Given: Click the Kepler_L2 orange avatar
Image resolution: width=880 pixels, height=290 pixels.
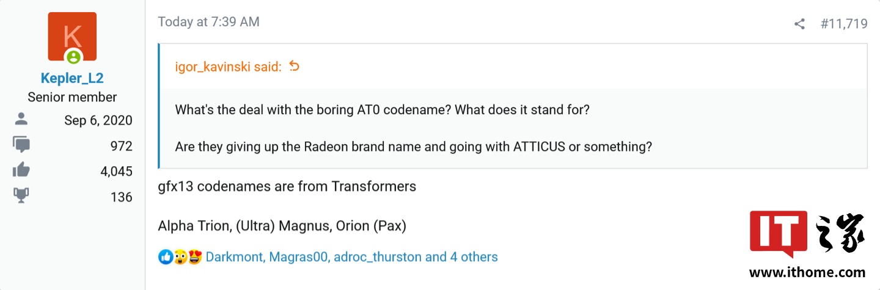Looking at the screenshot, I should (72, 36).
